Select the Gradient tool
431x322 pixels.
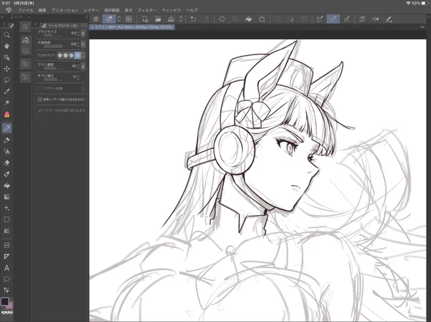click(x=7, y=197)
